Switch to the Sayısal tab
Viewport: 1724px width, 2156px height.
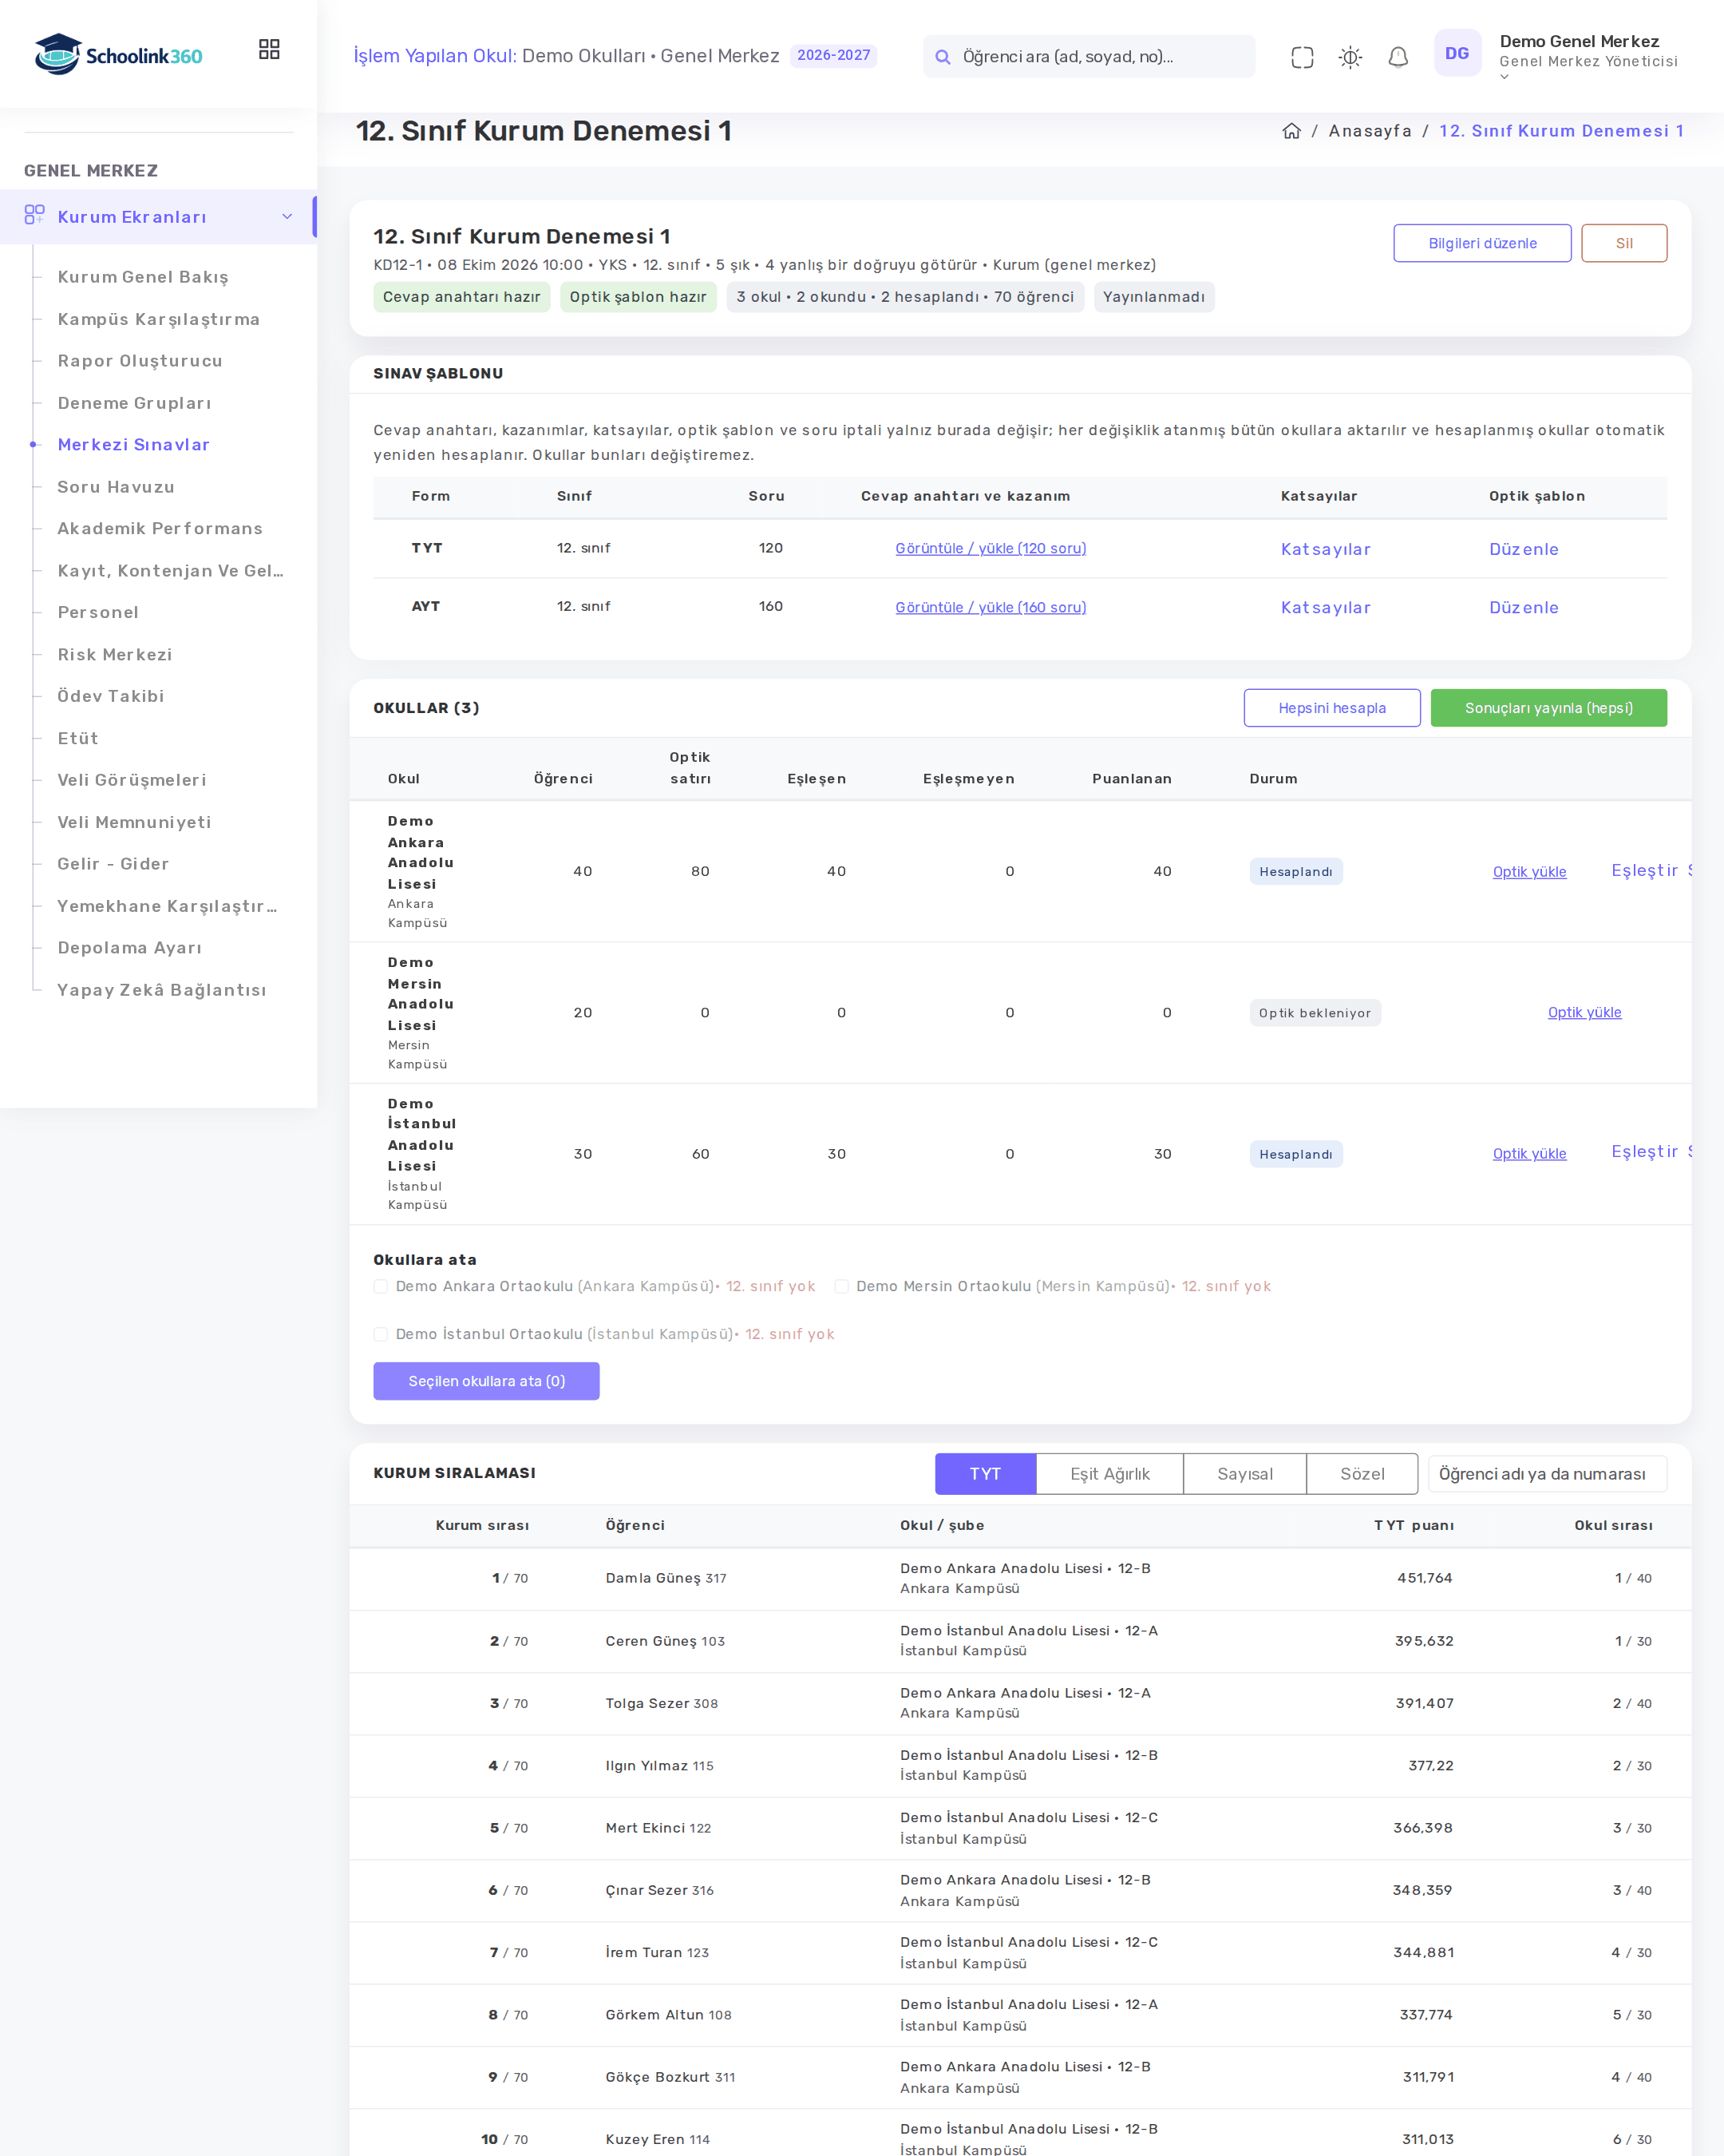(x=1244, y=1474)
